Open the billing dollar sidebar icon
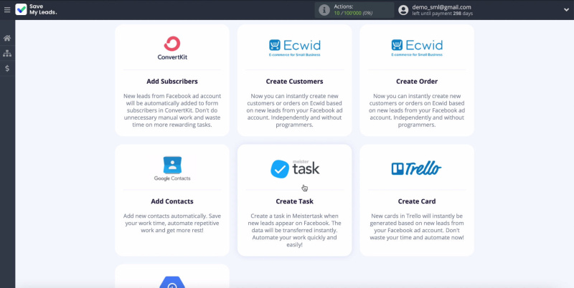Image resolution: width=574 pixels, height=288 pixels. (x=7, y=68)
